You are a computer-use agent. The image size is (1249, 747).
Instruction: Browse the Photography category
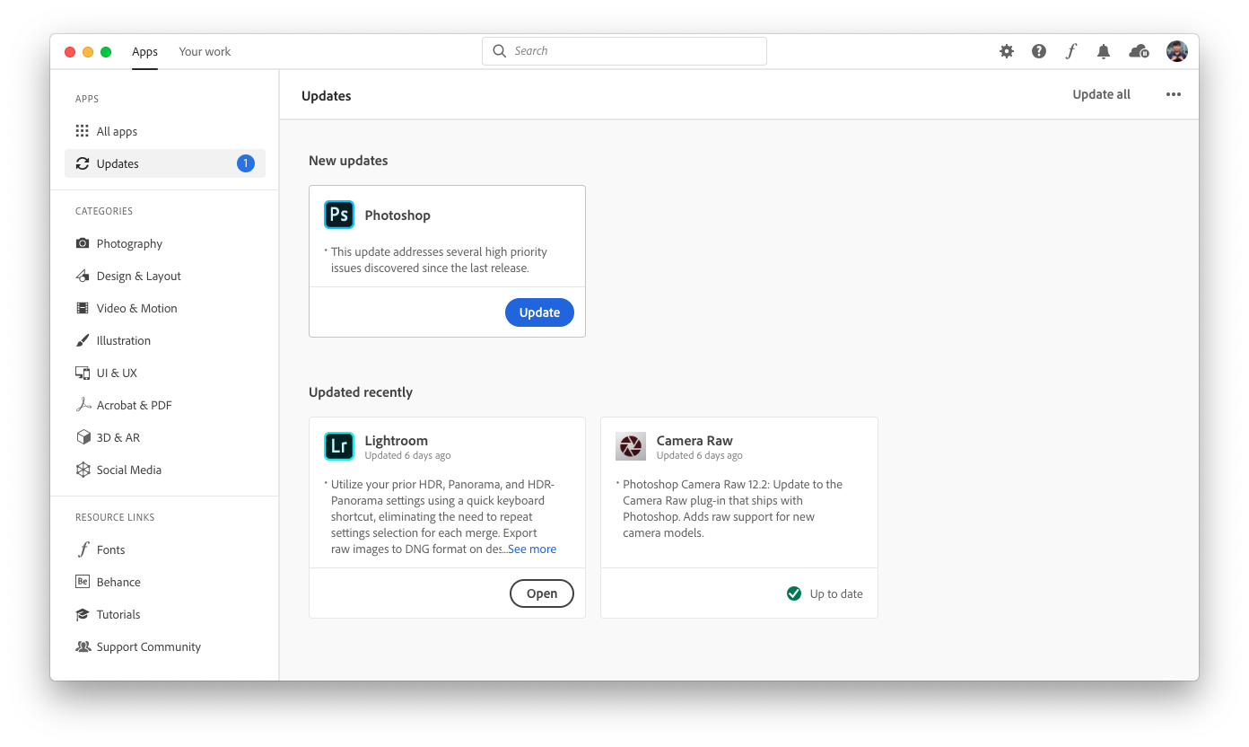pos(129,244)
